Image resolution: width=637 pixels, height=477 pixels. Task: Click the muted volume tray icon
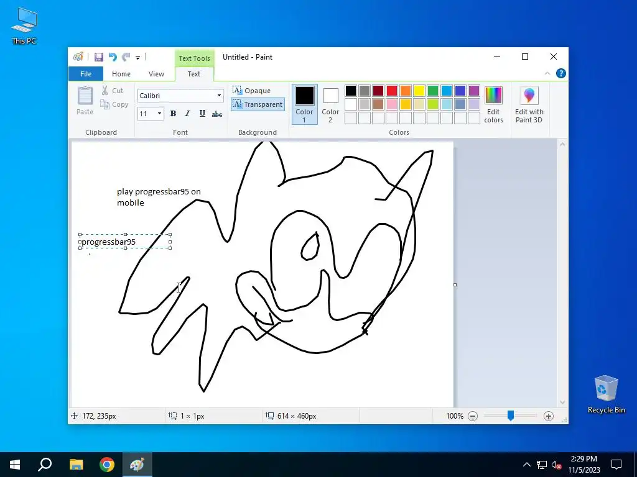pos(556,465)
